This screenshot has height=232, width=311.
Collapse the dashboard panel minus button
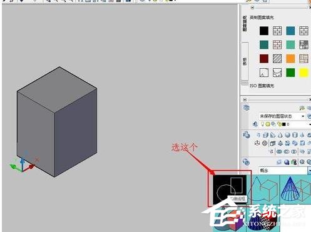tap(245, 100)
